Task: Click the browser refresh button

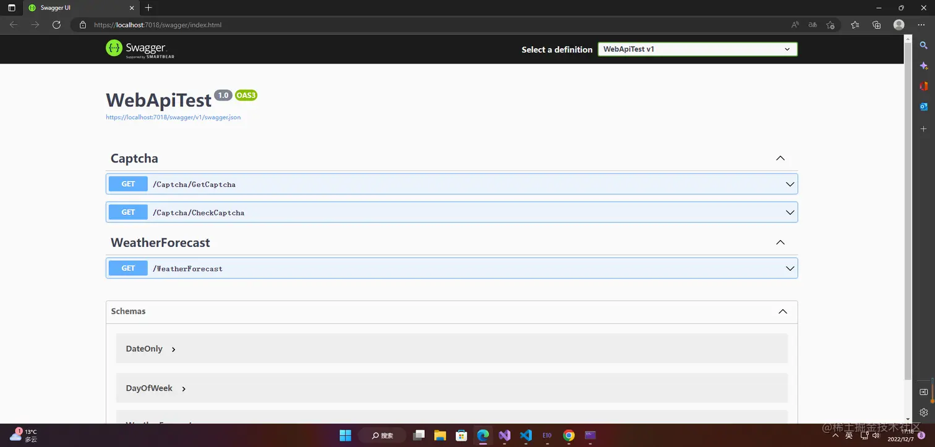Action: 56,25
